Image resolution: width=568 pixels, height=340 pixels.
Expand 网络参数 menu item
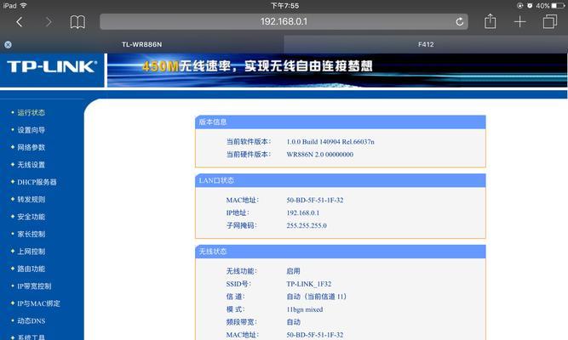tap(32, 147)
